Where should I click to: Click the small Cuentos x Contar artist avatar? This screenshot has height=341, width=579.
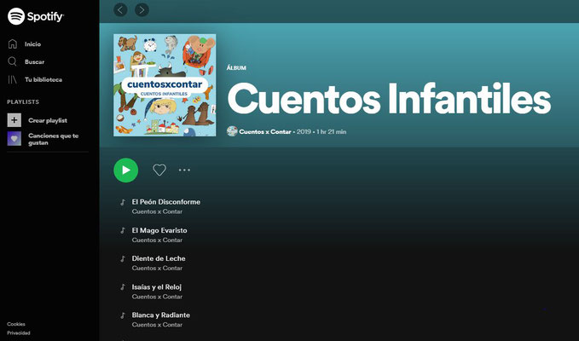(232, 131)
